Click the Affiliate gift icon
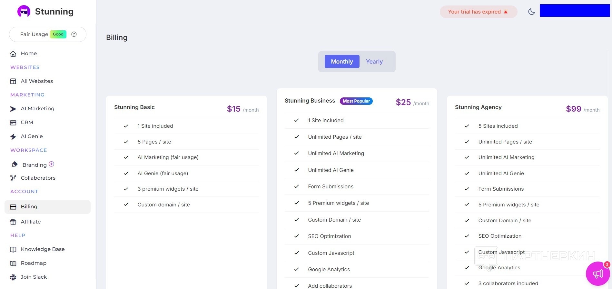The height and width of the screenshot is (289, 612). pyautogui.click(x=13, y=222)
